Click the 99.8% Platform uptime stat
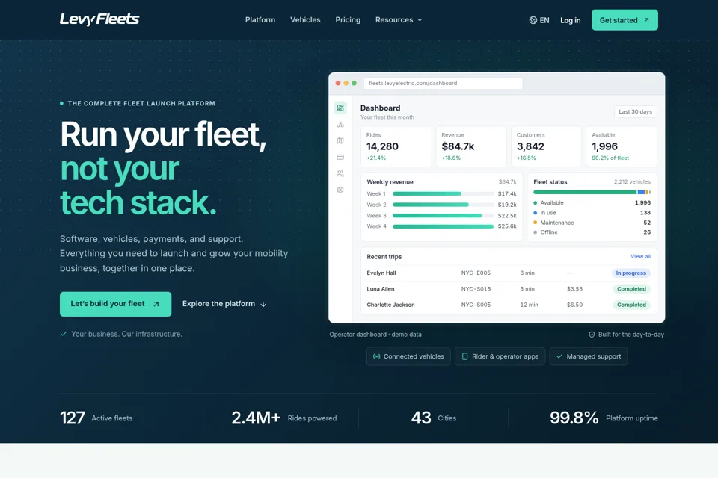 (604, 418)
